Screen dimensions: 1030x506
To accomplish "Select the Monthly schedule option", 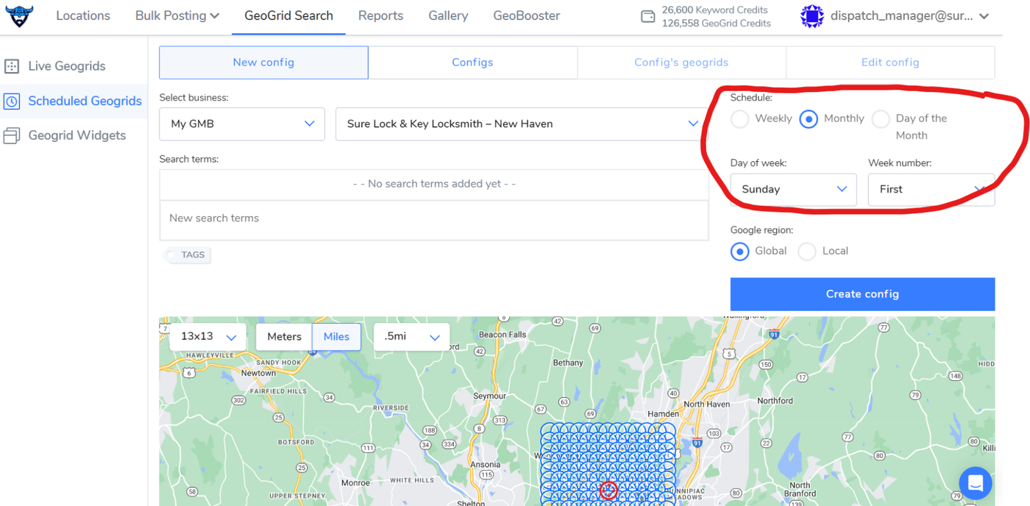I will 809,119.
